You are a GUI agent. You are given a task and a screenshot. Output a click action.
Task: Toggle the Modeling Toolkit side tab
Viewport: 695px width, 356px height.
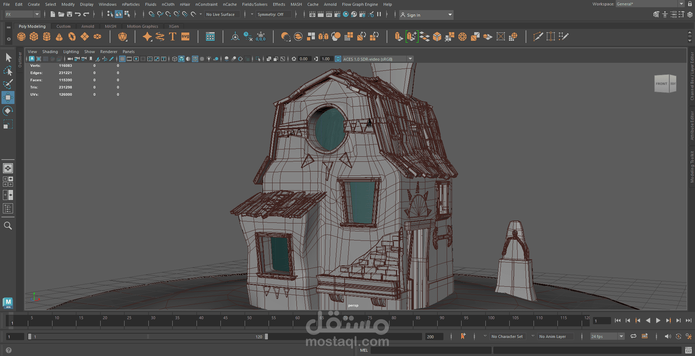[692, 167]
